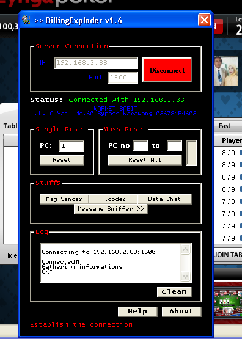
Task: Click the status text Connected with 192.168.2.88
Action: [x=127, y=100]
